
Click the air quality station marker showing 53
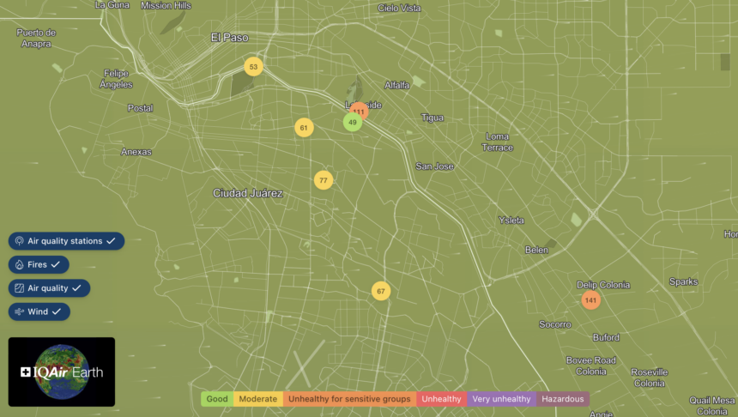pyautogui.click(x=253, y=67)
